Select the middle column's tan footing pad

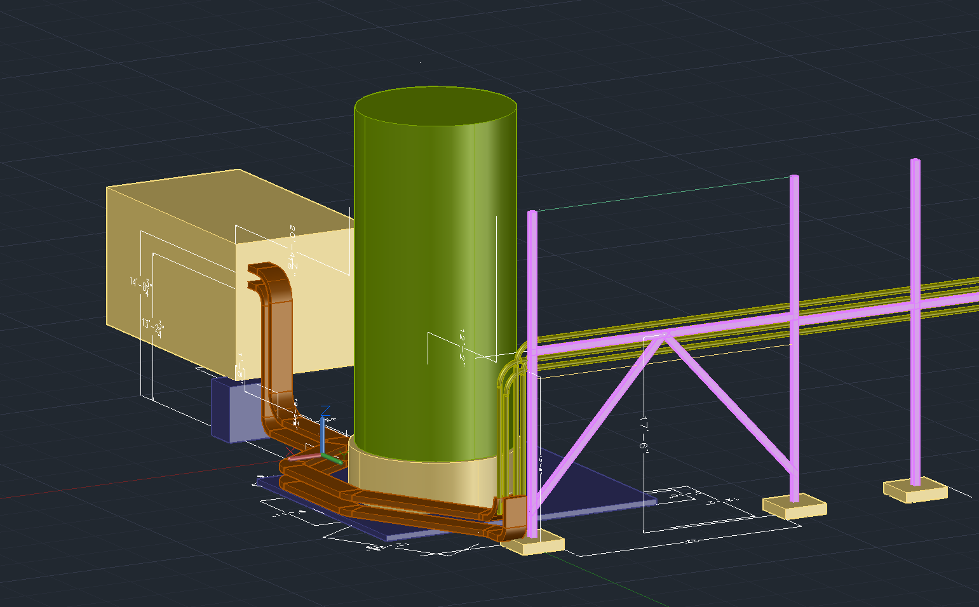(x=794, y=506)
